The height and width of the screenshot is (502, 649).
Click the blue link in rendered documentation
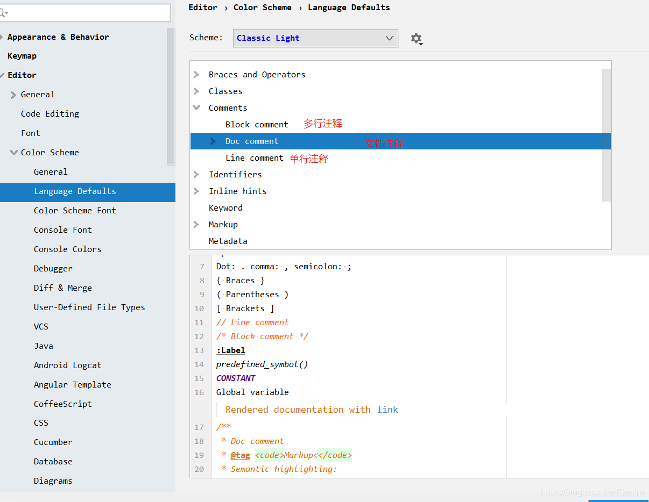click(387, 410)
